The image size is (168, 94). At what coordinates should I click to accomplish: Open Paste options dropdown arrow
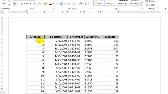[4, 5]
